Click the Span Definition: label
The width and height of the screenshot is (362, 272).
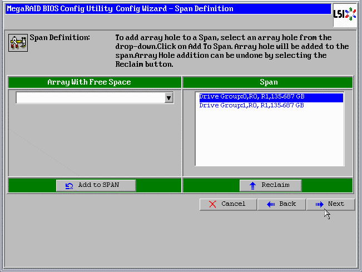point(60,38)
